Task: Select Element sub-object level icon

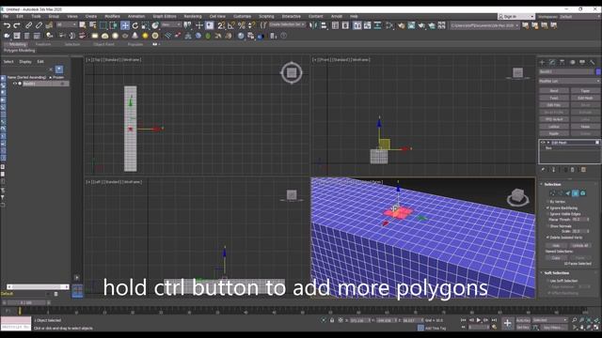Action: [x=583, y=193]
